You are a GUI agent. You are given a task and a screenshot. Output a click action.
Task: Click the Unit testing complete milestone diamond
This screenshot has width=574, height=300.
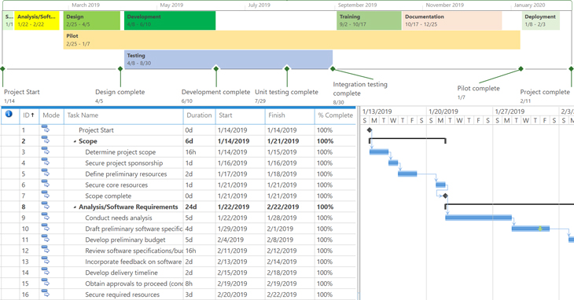pos(287,68)
